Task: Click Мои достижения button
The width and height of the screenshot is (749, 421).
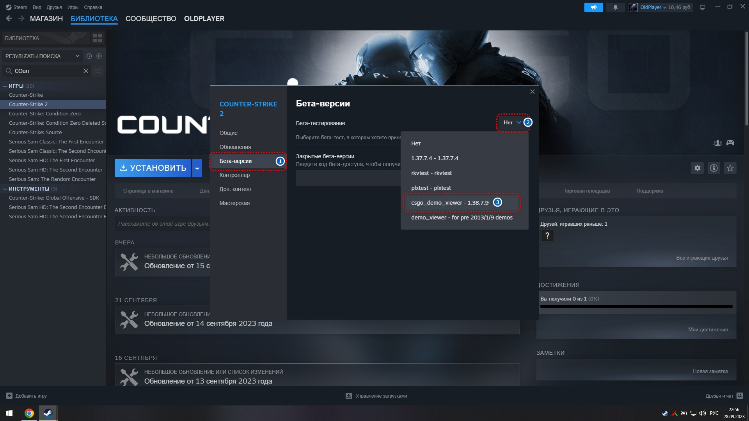Action: click(708, 330)
